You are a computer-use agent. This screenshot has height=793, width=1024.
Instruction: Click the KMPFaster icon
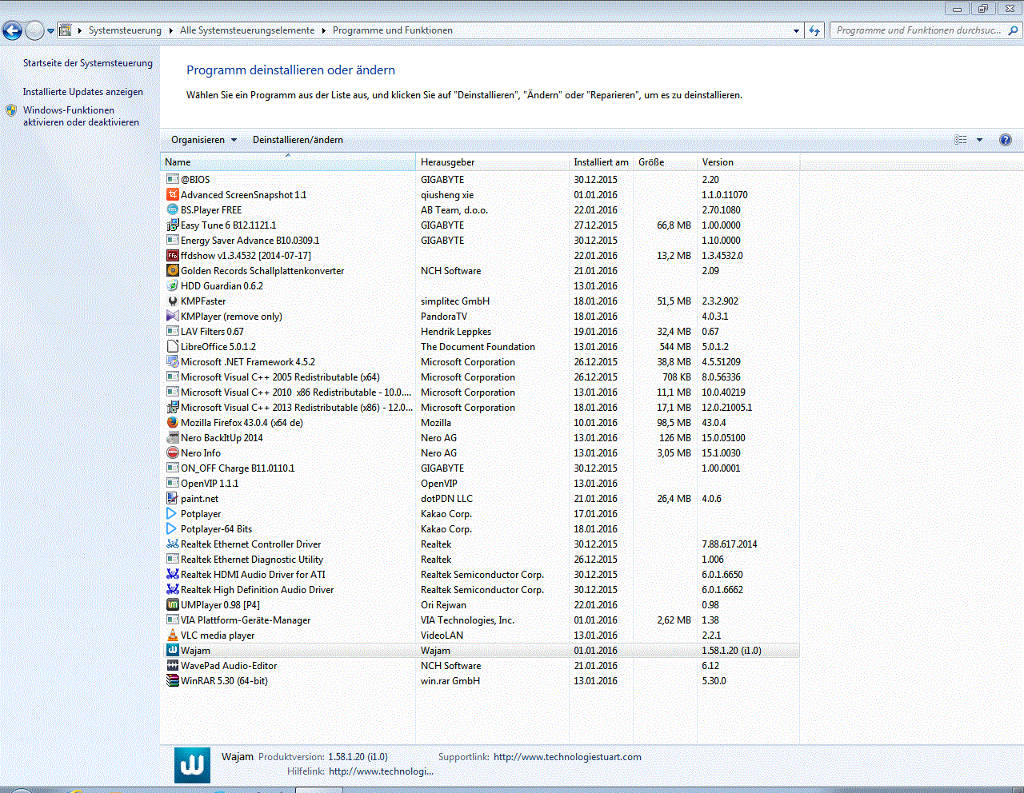(172, 301)
